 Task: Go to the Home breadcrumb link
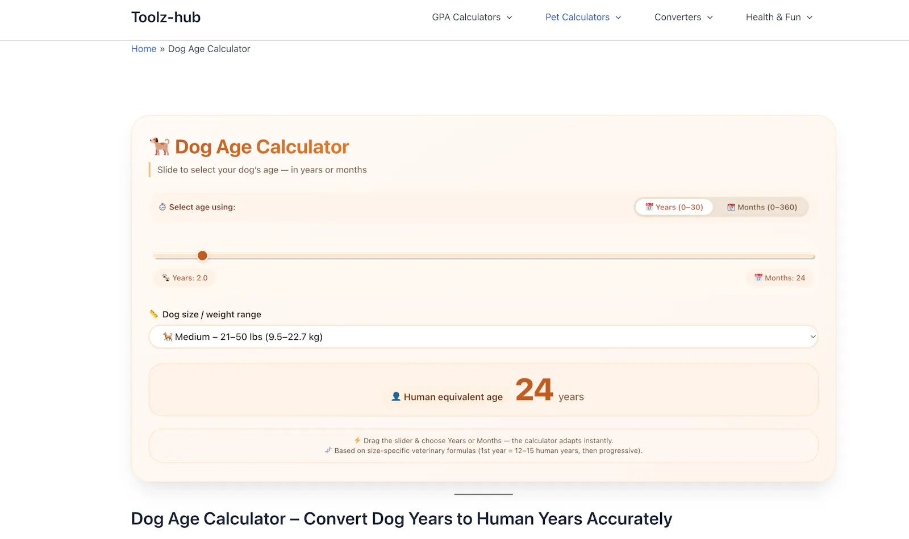(x=144, y=49)
